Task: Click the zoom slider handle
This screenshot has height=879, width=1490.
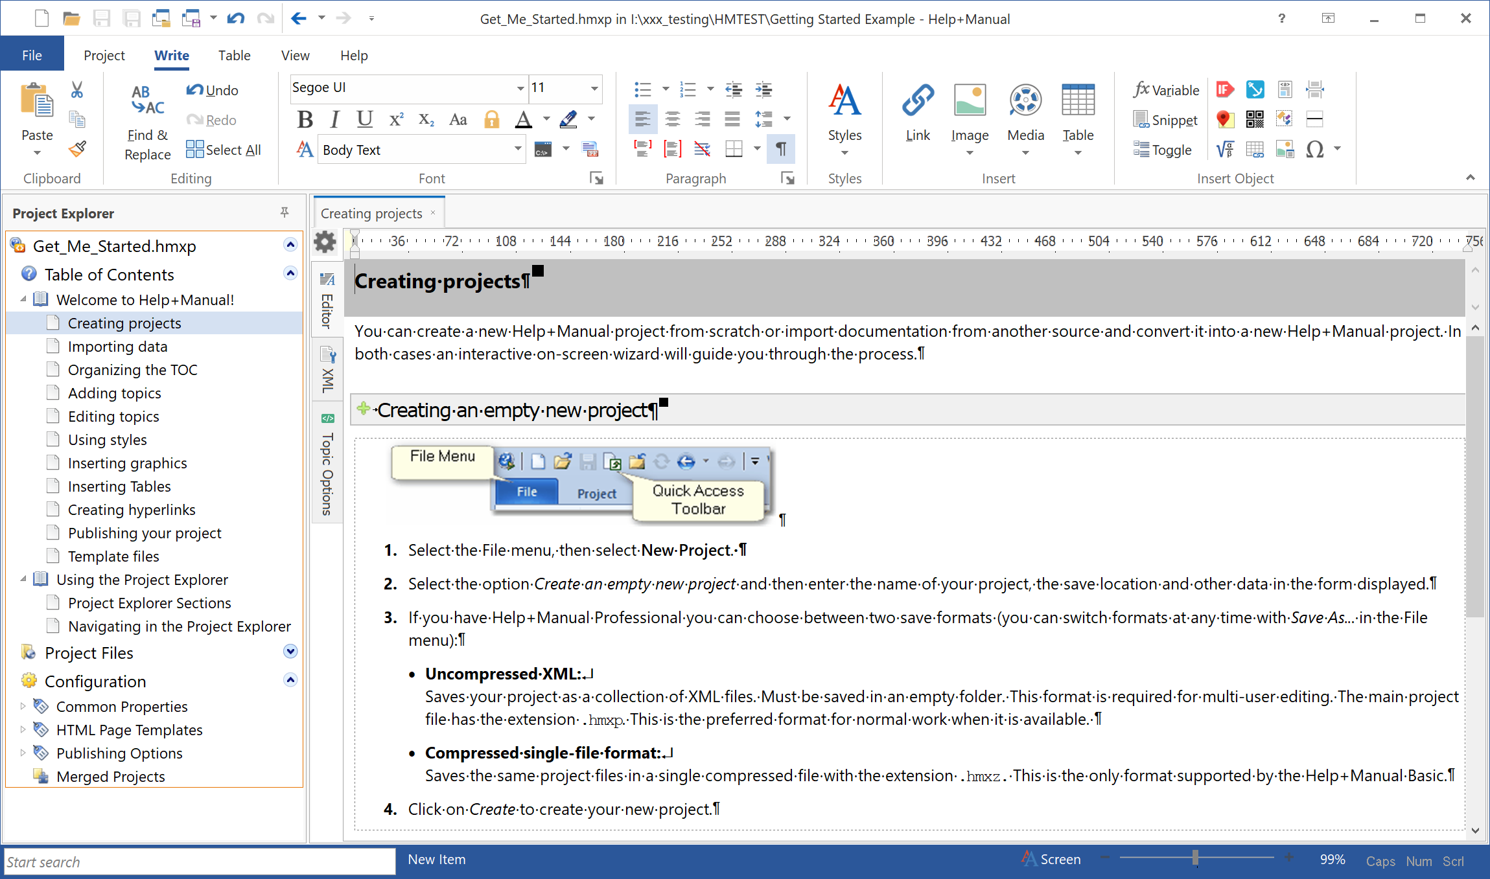Action: coord(1195,858)
